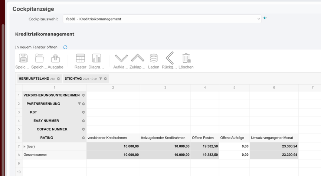Select the HERKUNFTSLAND filter chip

pyautogui.click(x=34, y=79)
